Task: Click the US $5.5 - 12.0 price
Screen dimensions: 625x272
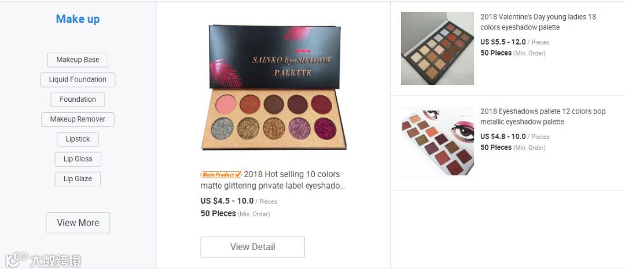Action: [503, 42]
